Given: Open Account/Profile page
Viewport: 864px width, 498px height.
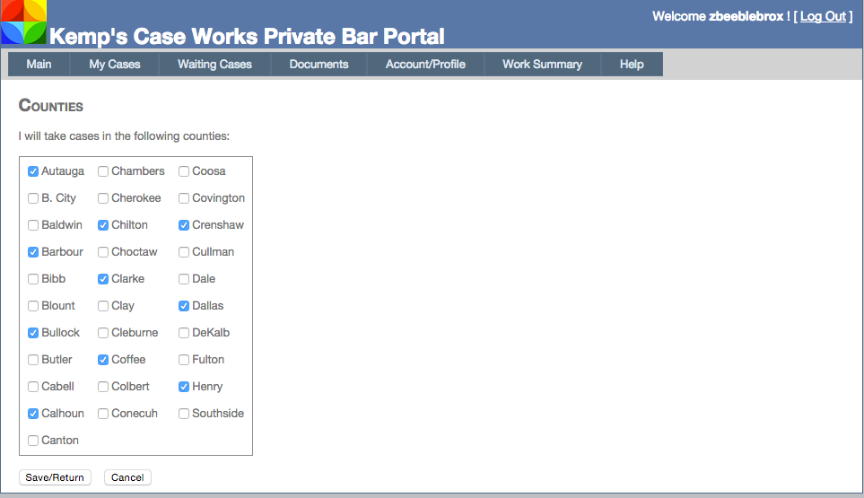Looking at the screenshot, I should click(x=425, y=65).
